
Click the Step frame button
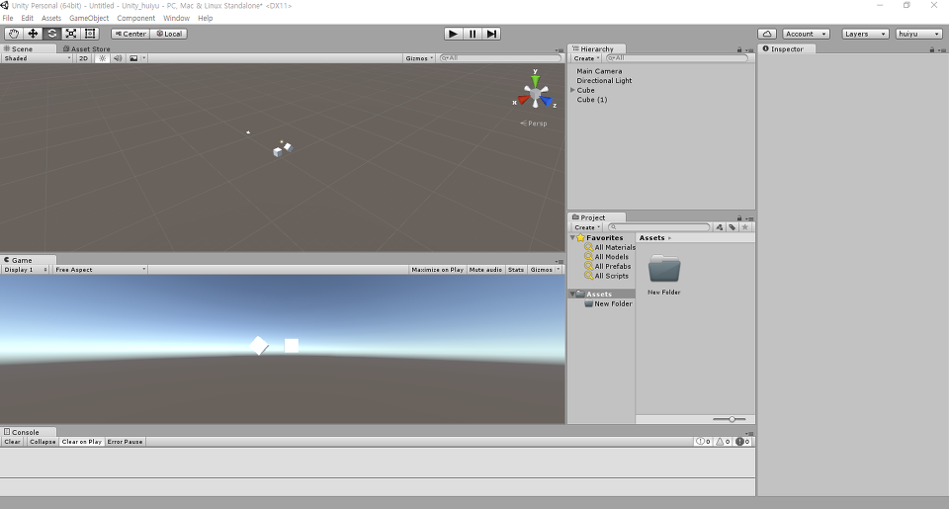(491, 34)
